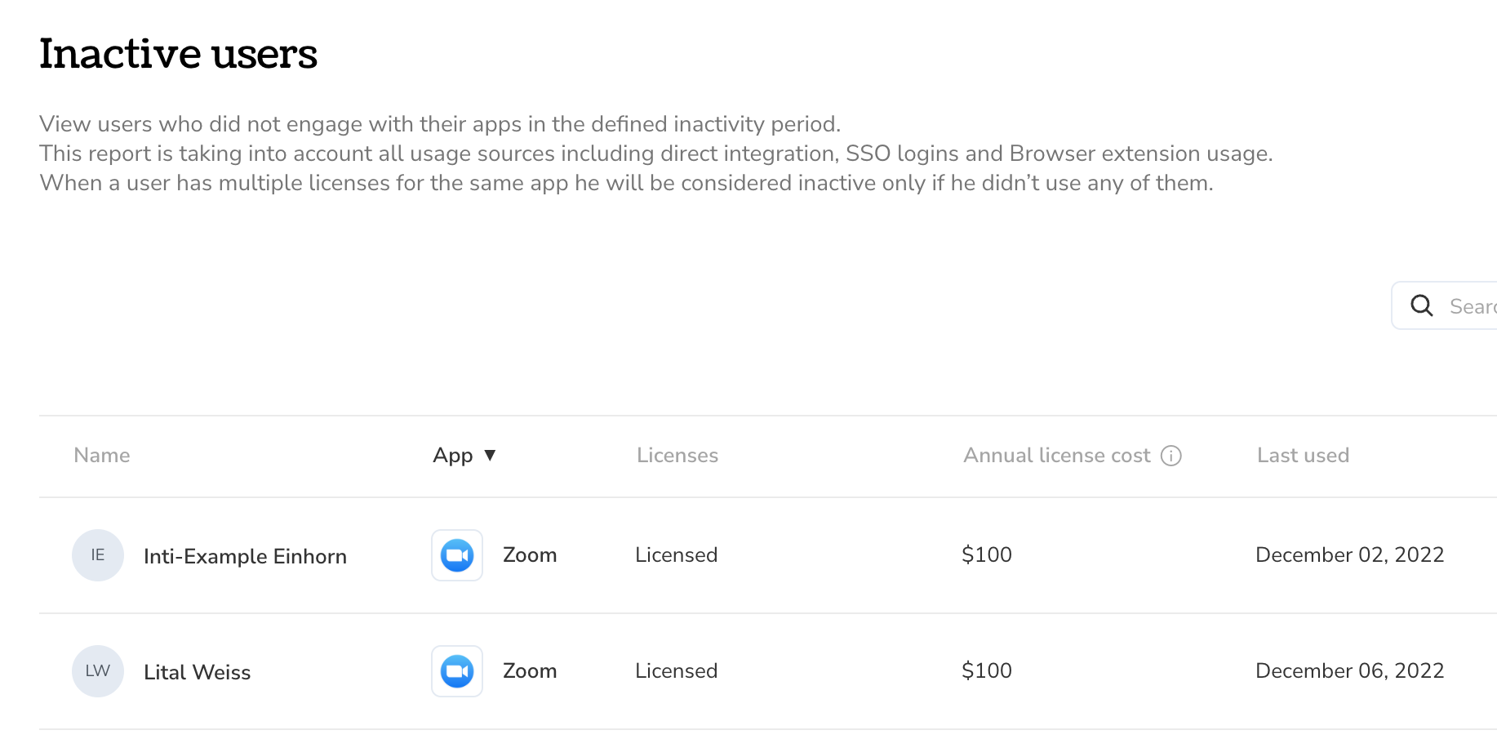Image resolution: width=1497 pixels, height=748 pixels.
Task: Open Inti-Example Einhorn user name link
Action: pos(245,556)
